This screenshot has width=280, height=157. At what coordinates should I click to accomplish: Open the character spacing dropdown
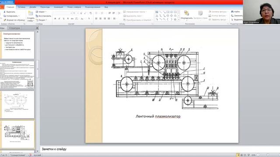(x=77, y=18)
